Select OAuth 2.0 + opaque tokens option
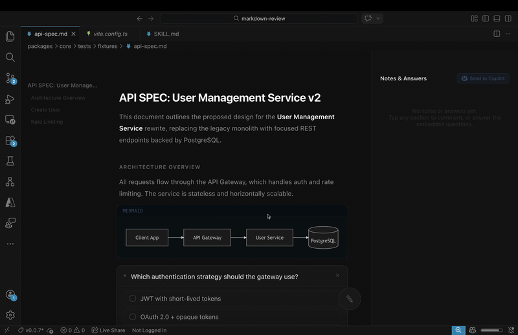Screen dimensions: 518x335 (x=232, y=317)
